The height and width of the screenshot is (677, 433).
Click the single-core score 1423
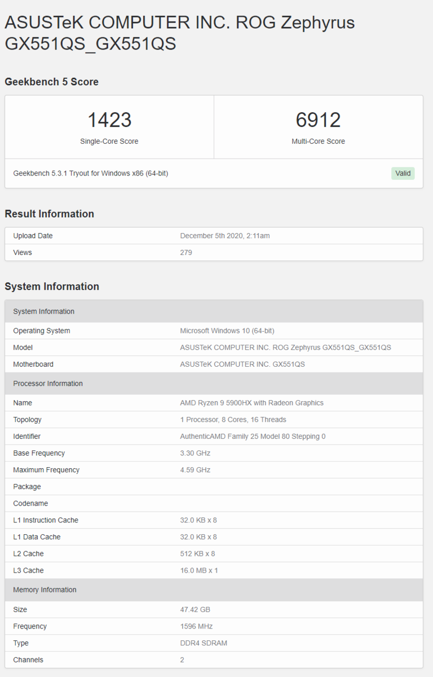(x=109, y=120)
